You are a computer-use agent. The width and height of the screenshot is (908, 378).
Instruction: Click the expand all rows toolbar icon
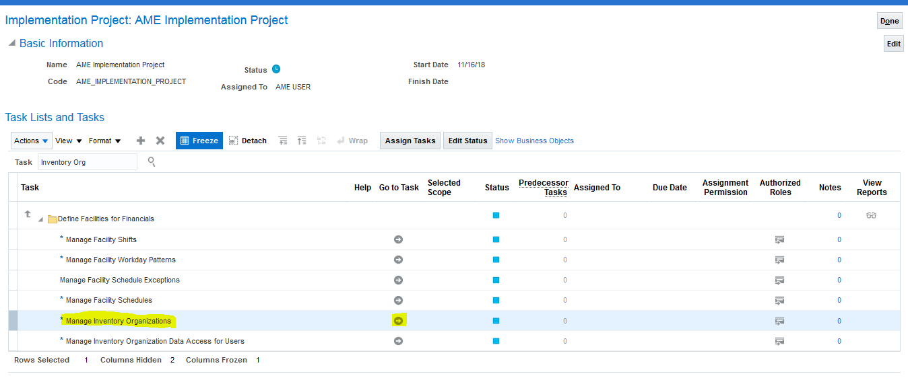[x=283, y=141]
